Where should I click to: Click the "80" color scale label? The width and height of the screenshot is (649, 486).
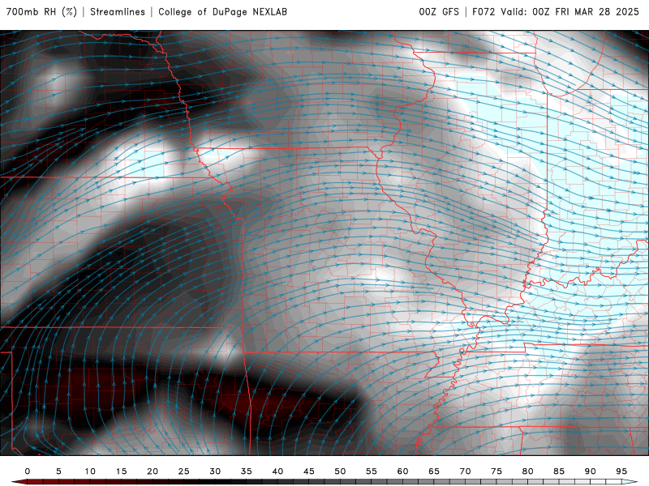point(528,471)
